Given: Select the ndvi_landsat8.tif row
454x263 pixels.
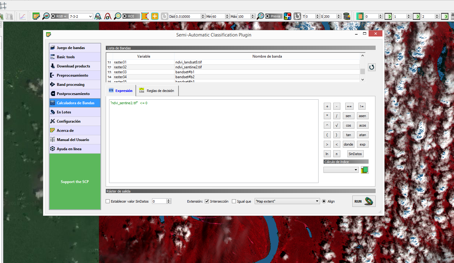Looking at the screenshot, I should [x=233, y=62].
